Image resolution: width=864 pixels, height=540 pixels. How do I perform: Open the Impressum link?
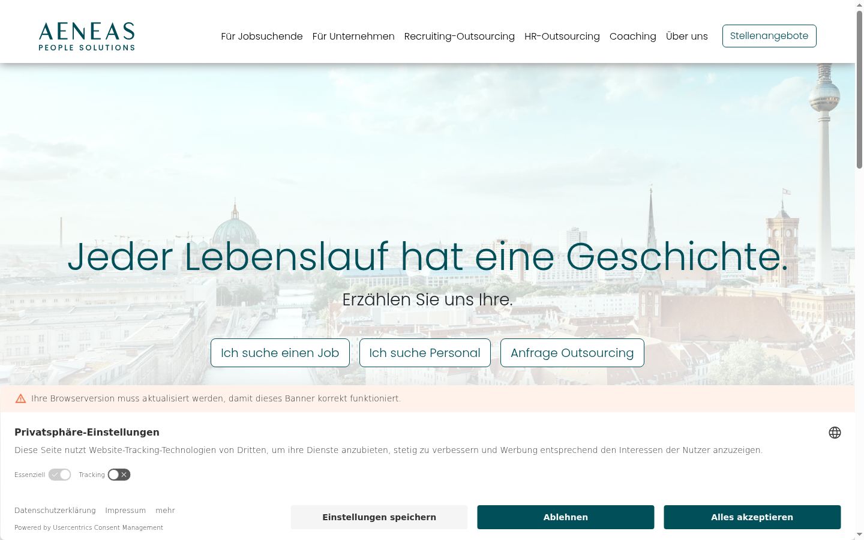pyautogui.click(x=125, y=511)
